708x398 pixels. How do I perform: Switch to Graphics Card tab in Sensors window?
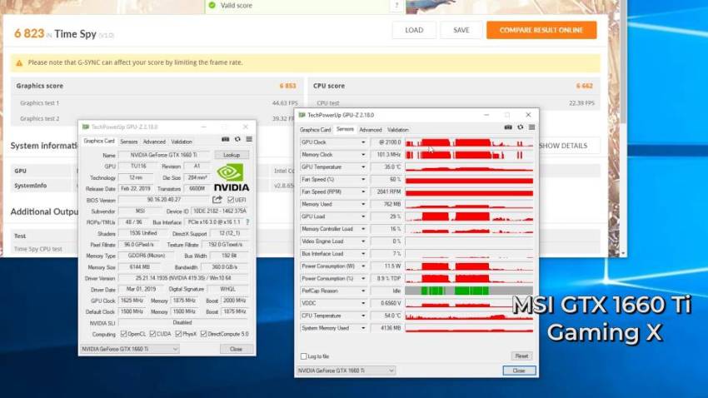pos(315,130)
